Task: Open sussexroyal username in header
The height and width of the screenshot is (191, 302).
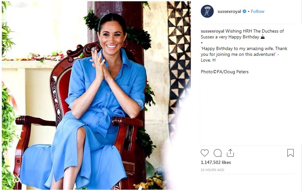Action: click(229, 12)
